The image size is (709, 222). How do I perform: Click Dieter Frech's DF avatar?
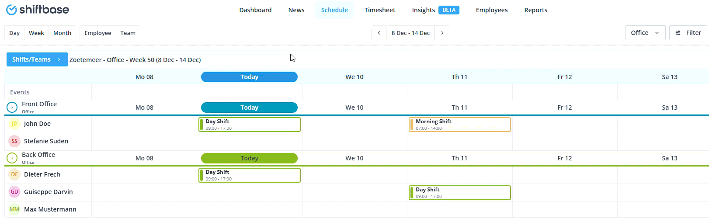pyautogui.click(x=14, y=174)
